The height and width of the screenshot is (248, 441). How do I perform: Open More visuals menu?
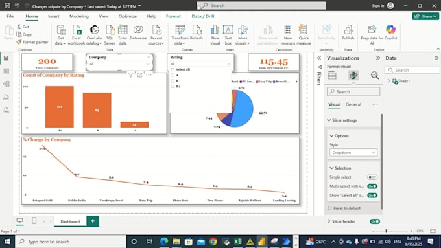pyautogui.click(x=243, y=35)
